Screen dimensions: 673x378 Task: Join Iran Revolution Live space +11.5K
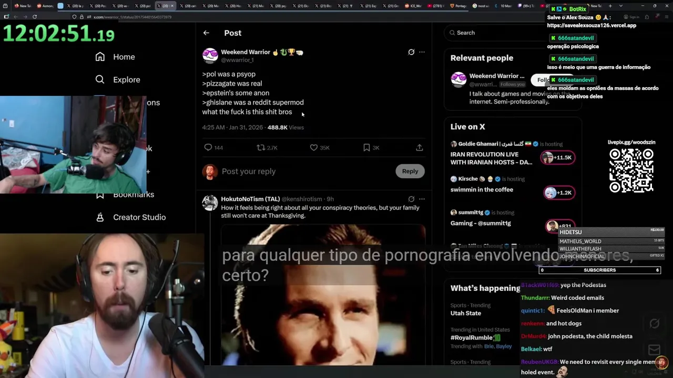558,157
